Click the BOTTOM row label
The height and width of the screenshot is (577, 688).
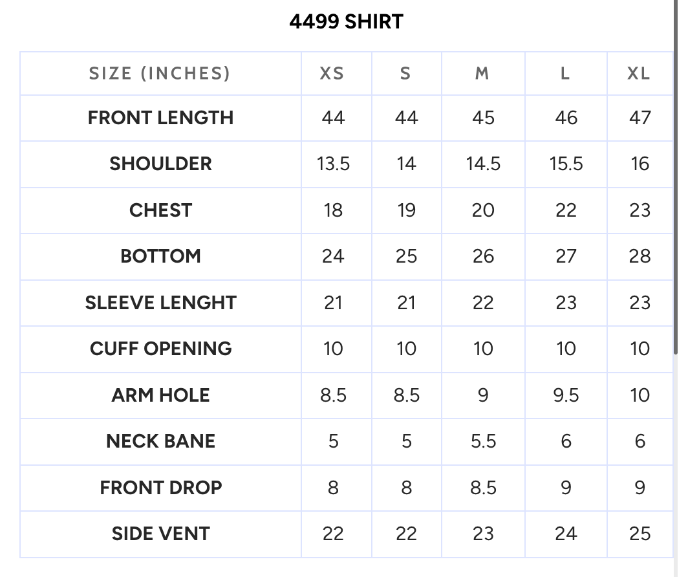coord(160,256)
